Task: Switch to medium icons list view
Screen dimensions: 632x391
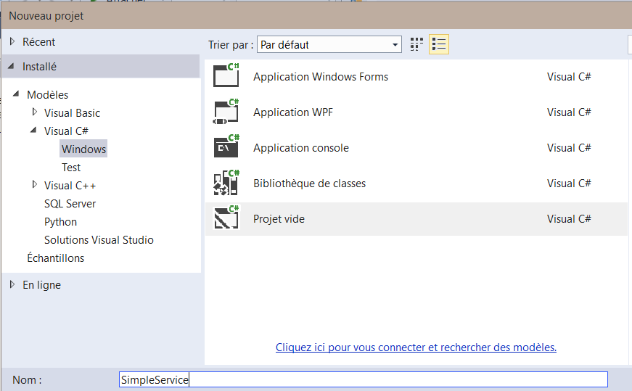Action: coord(439,45)
